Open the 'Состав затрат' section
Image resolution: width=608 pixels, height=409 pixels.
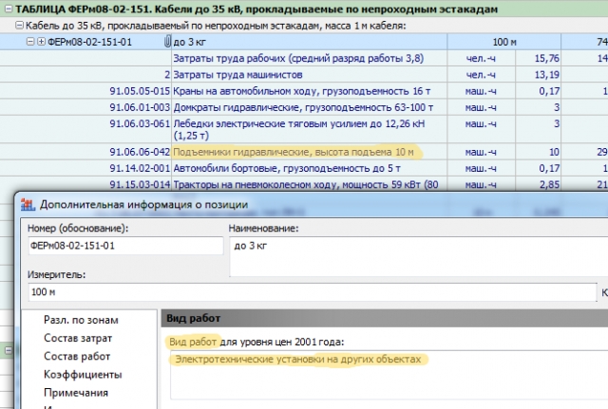(78, 338)
